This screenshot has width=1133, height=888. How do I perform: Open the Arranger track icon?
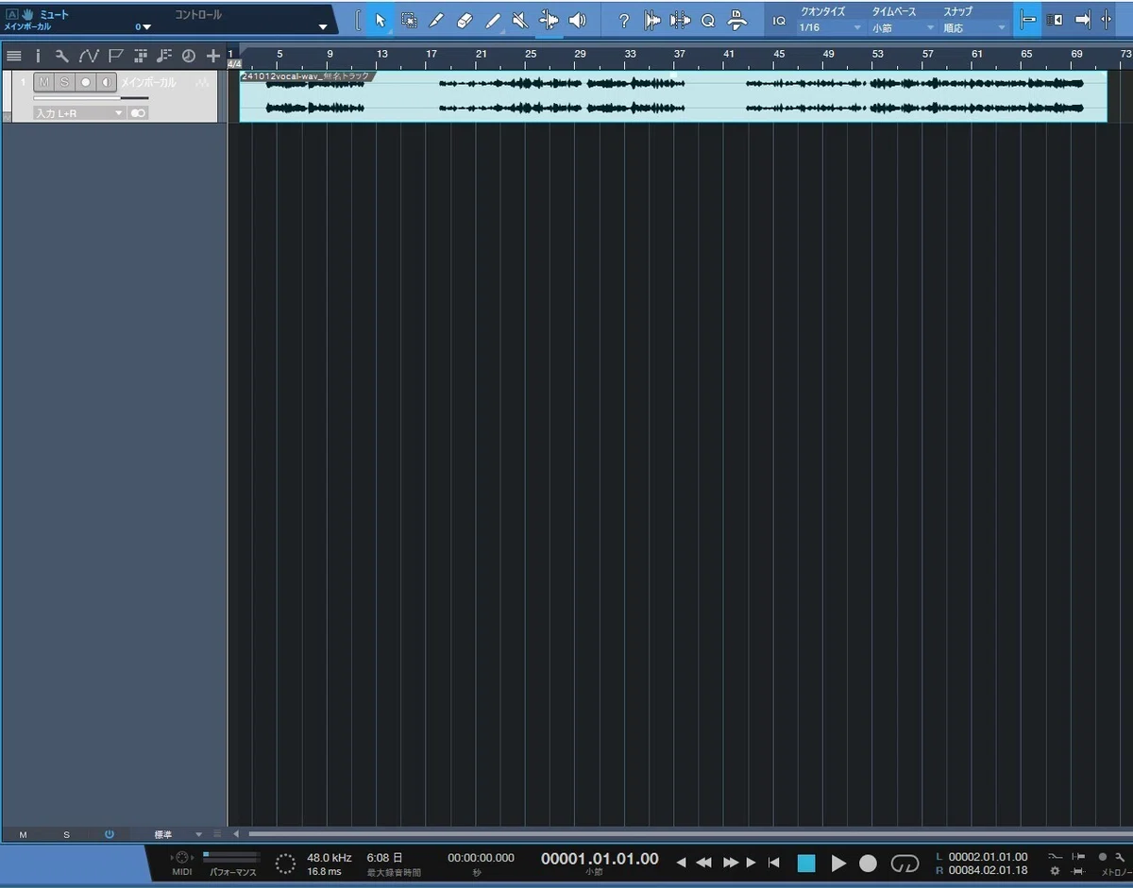pos(140,56)
